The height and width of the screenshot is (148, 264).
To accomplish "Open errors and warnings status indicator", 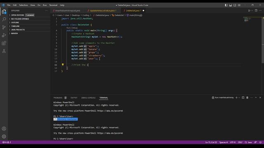I will 7,142.
